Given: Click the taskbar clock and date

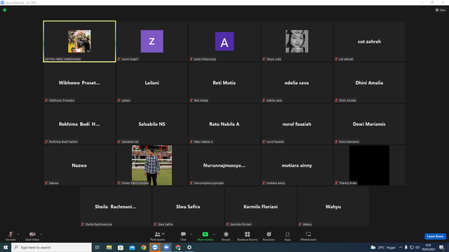Looking at the screenshot, I should (x=429, y=247).
